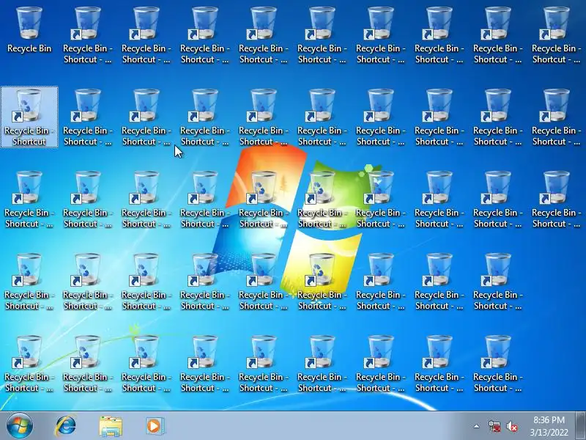586x440 pixels.
Task: Open the clock showing 8:36 PM
Action: point(549,426)
